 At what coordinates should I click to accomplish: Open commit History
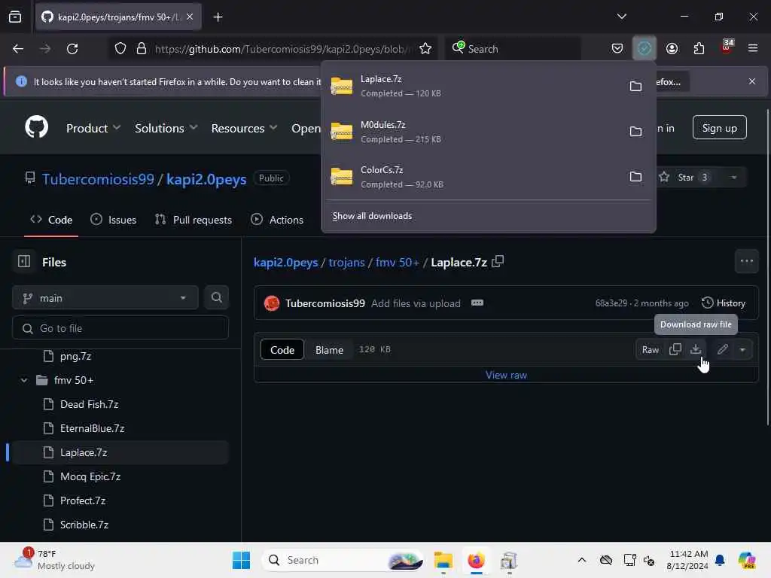pyautogui.click(x=724, y=303)
